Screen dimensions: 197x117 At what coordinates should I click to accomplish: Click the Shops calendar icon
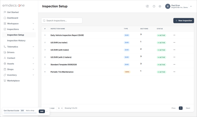click(5, 69)
